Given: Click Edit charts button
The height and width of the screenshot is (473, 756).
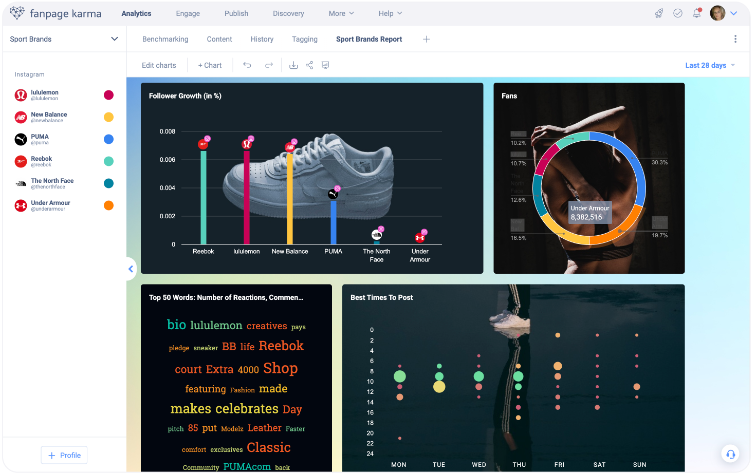Looking at the screenshot, I should pyautogui.click(x=159, y=65).
